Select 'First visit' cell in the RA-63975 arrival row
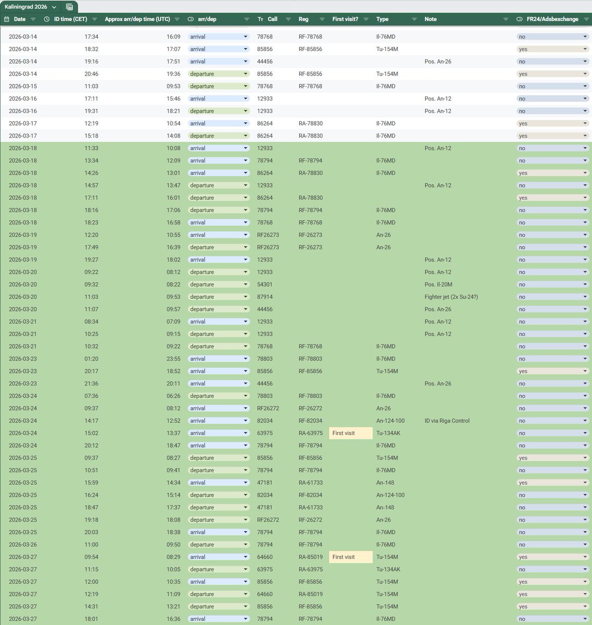The width and height of the screenshot is (592, 625). pyautogui.click(x=351, y=433)
